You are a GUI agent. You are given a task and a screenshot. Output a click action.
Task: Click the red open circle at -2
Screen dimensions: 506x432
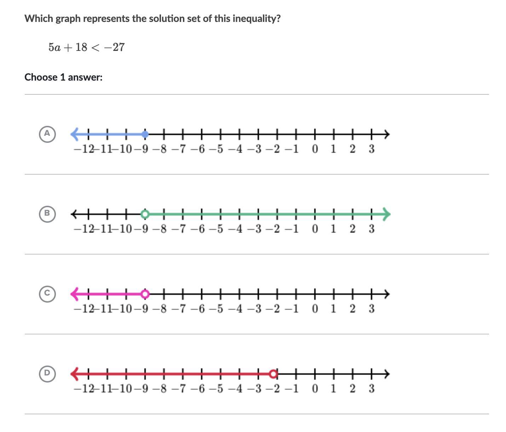coord(273,374)
